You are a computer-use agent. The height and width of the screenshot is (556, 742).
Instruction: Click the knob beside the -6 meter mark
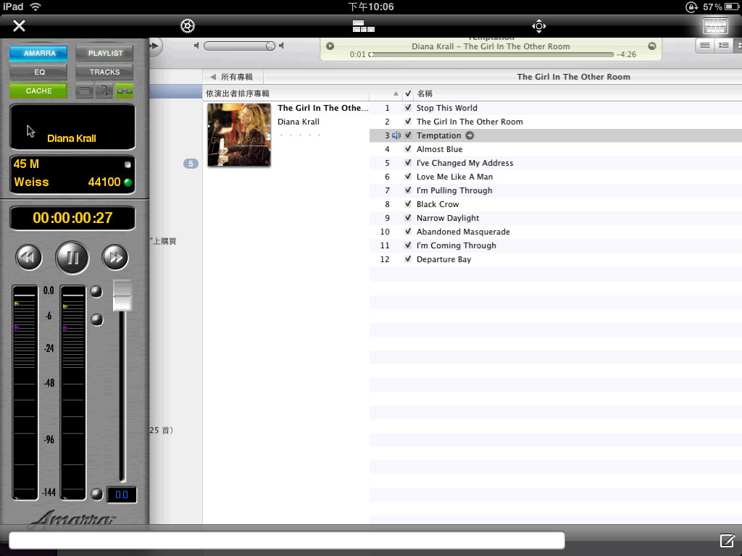pyautogui.click(x=96, y=320)
